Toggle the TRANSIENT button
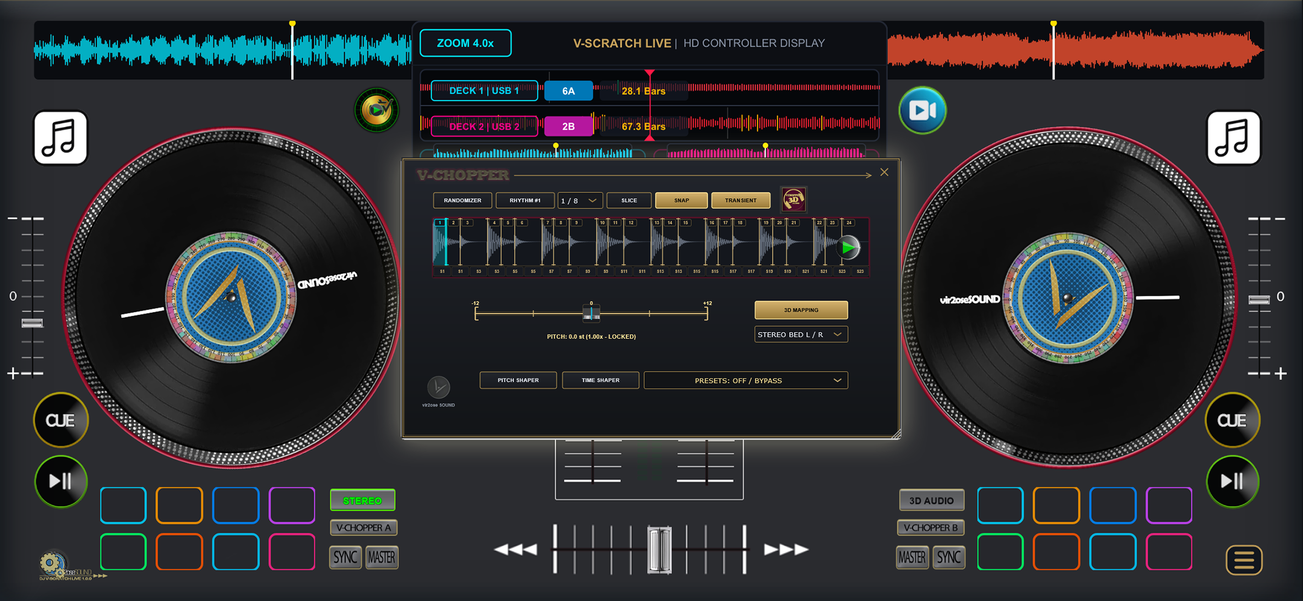 pos(741,200)
